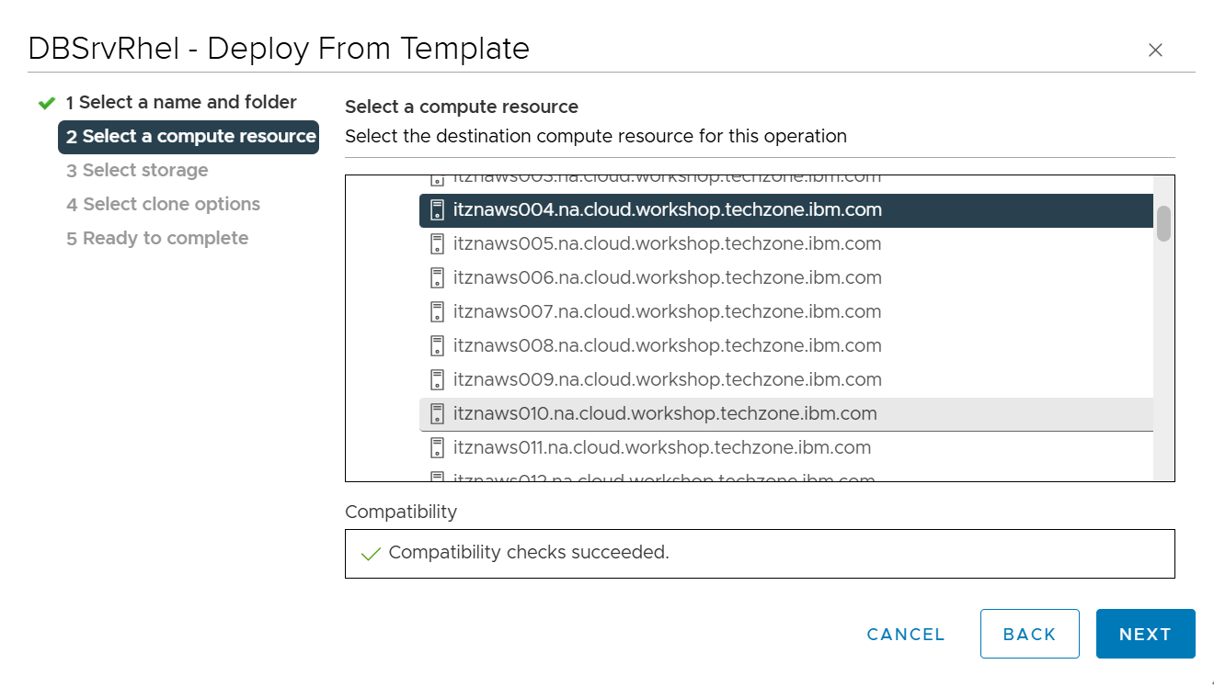Click host icon beside itznaws007 entry
The width and height of the screenshot is (1214, 687).
[x=437, y=312]
